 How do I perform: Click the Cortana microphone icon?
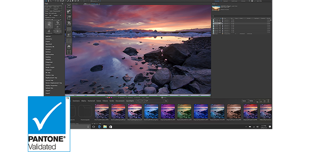click(88, 127)
